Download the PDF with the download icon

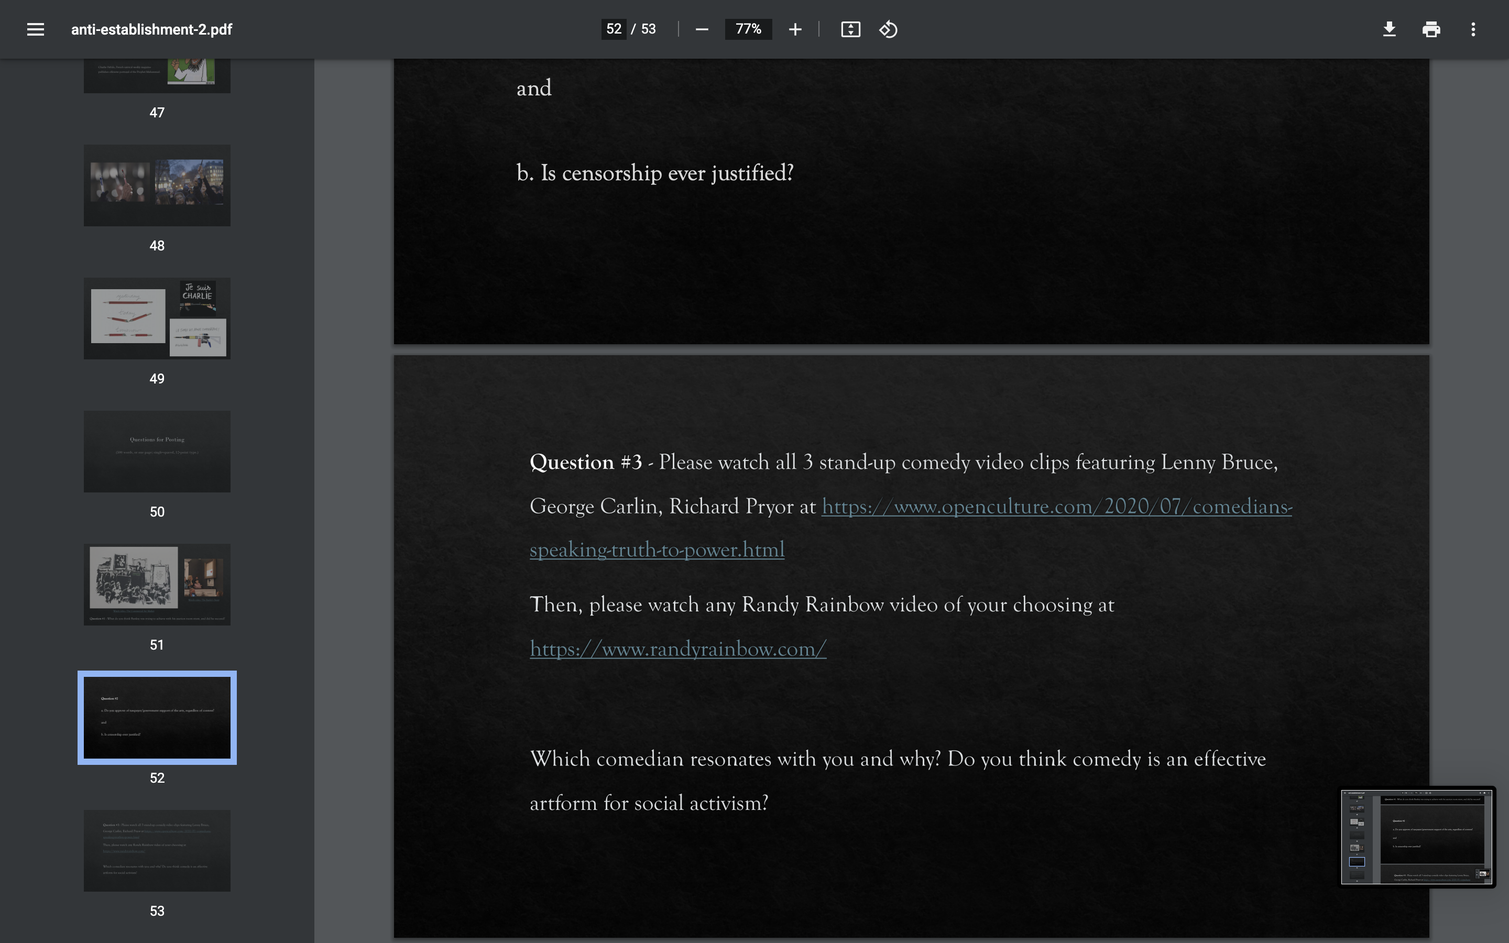(1390, 29)
